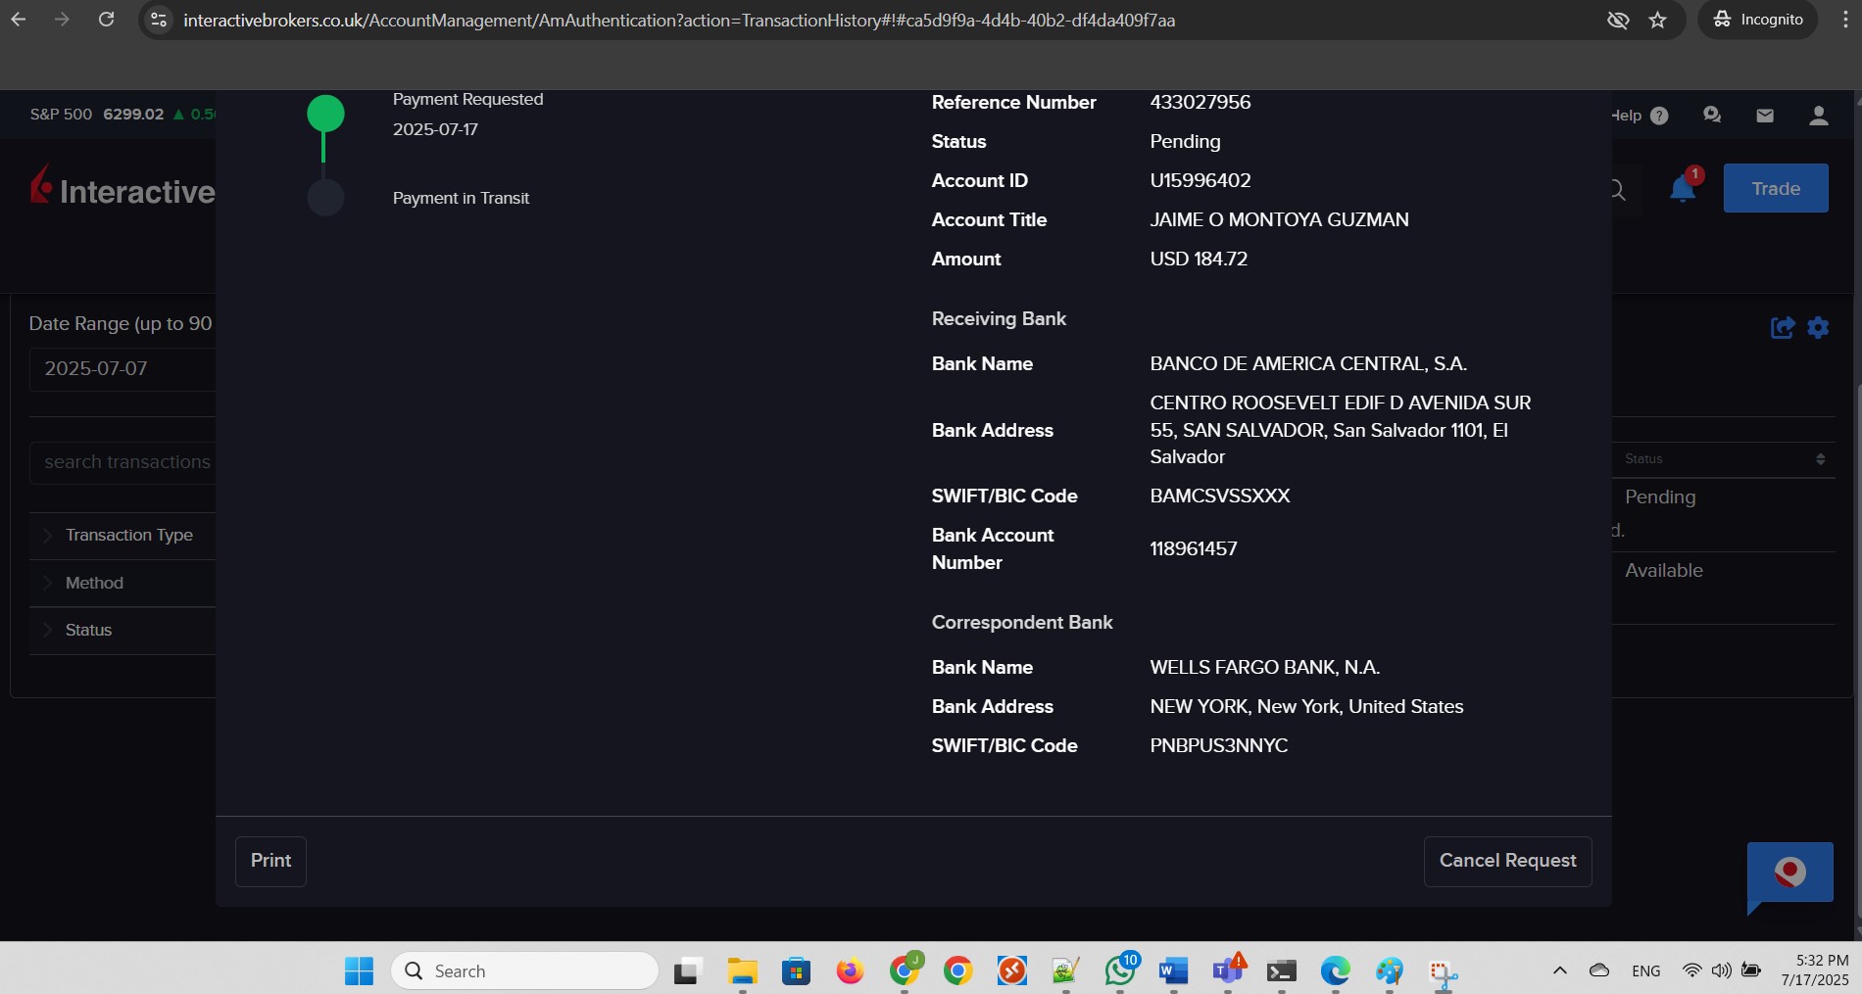Open the browser three-dot menu
1862x994 pixels.
click(1844, 20)
